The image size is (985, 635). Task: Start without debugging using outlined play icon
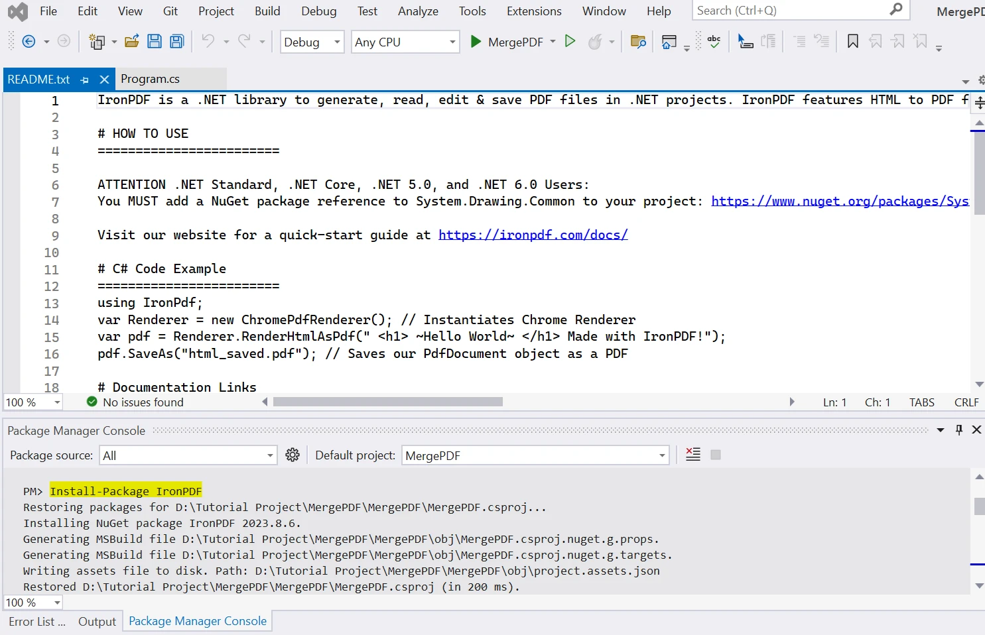(x=570, y=41)
